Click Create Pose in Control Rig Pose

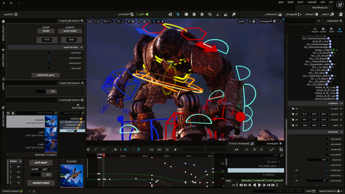coord(78,106)
